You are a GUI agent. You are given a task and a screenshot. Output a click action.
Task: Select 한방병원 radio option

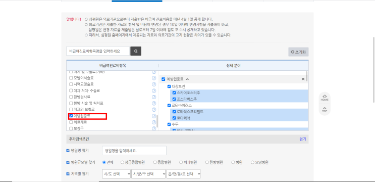[x=207, y=162]
